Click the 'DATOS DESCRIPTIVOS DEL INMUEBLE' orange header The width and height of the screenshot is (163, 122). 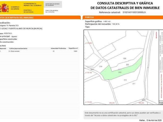point(40,18)
